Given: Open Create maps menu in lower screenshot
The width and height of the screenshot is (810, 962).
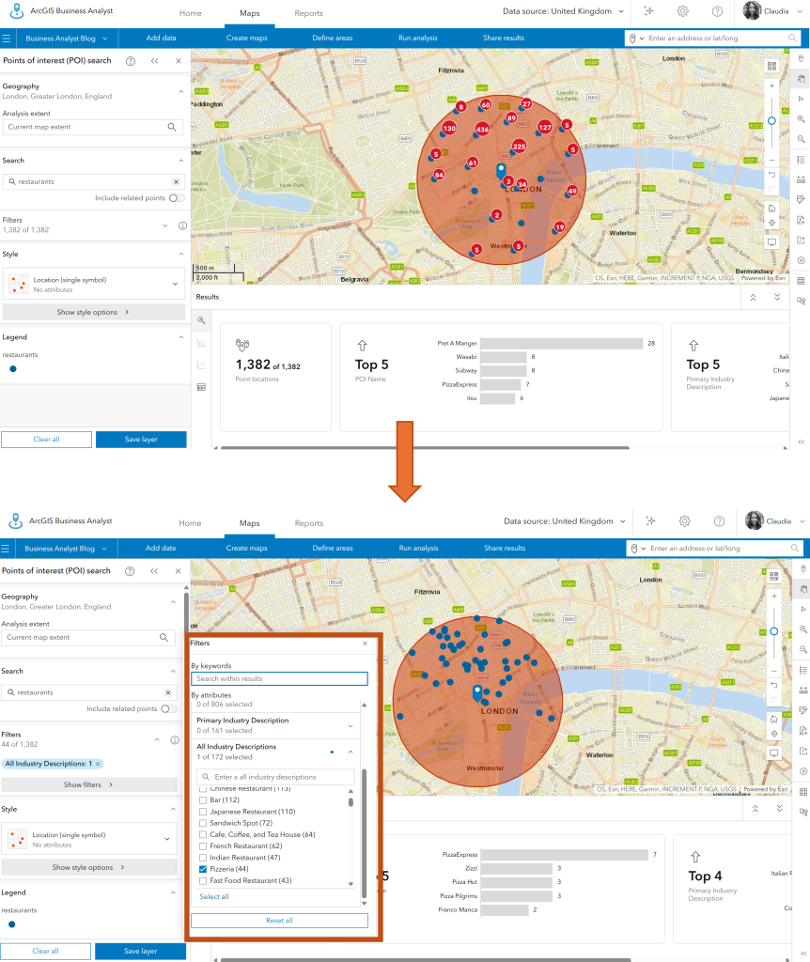Looking at the screenshot, I should coord(247,548).
